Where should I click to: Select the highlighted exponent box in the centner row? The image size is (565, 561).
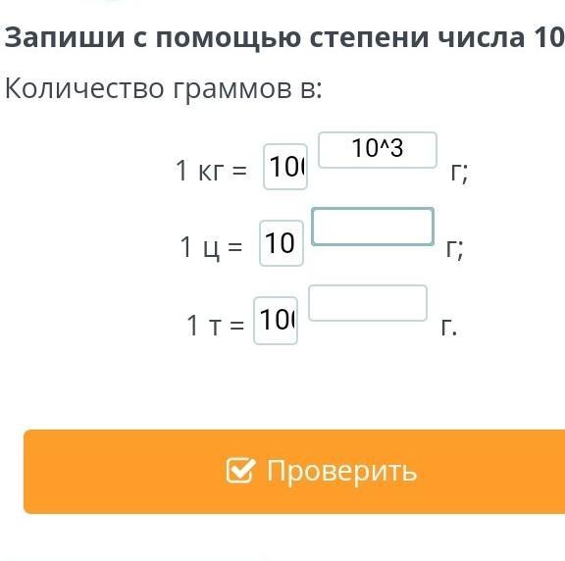tap(373, 227)
